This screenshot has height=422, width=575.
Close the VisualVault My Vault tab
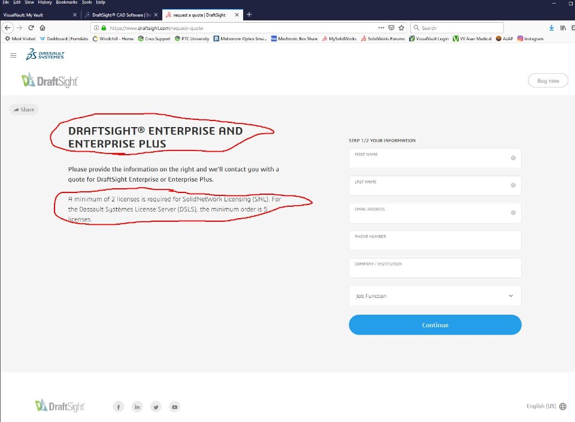tap(75, 15)
